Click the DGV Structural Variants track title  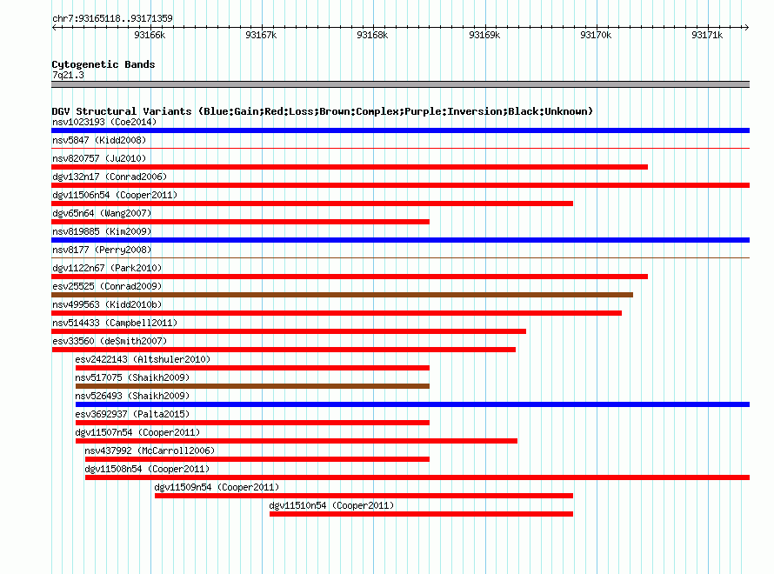tap(323, 111)
